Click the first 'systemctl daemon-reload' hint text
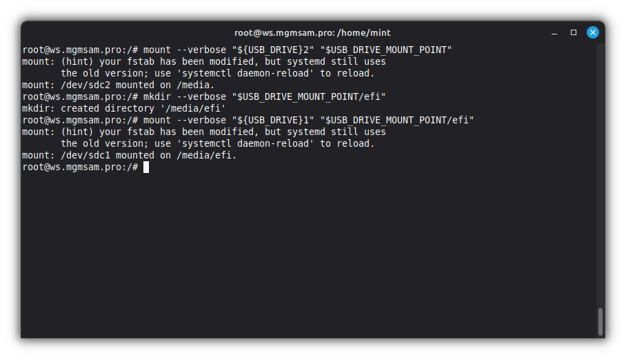 coord(248,74)
